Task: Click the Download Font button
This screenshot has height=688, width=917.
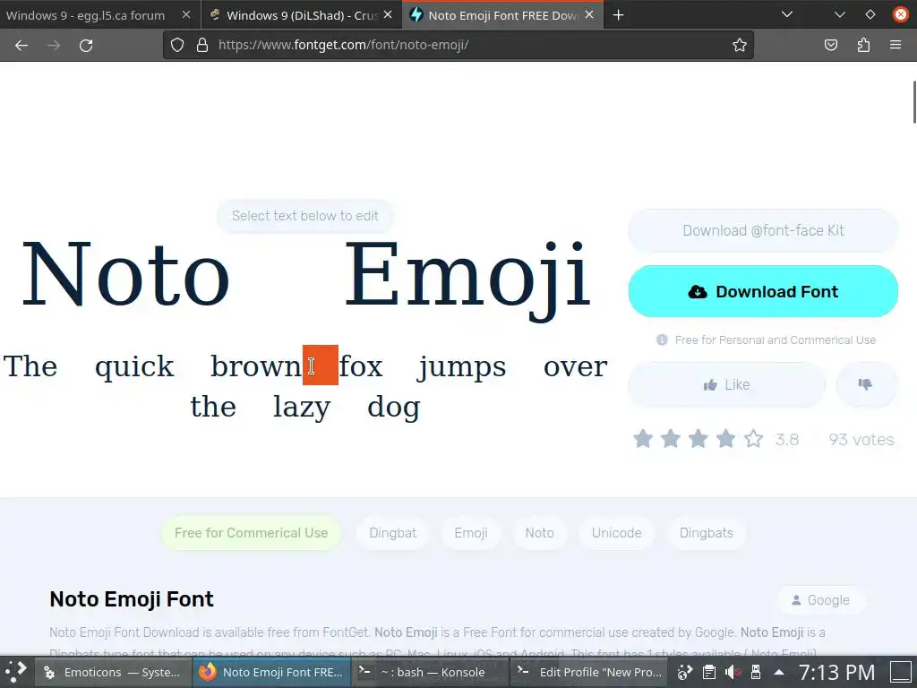Action: tap(763, 291)
